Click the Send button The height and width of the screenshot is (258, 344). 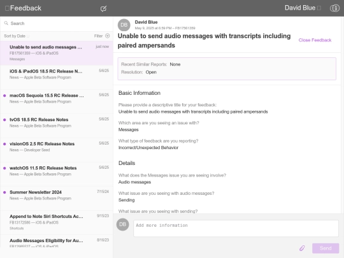coord(326,248)
